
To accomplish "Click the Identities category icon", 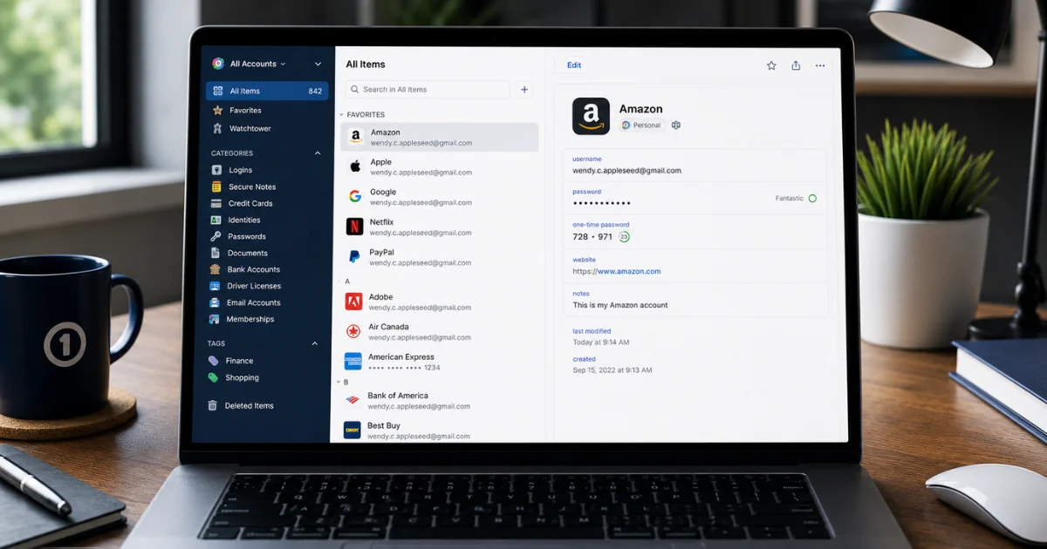I will click(216, 220).
